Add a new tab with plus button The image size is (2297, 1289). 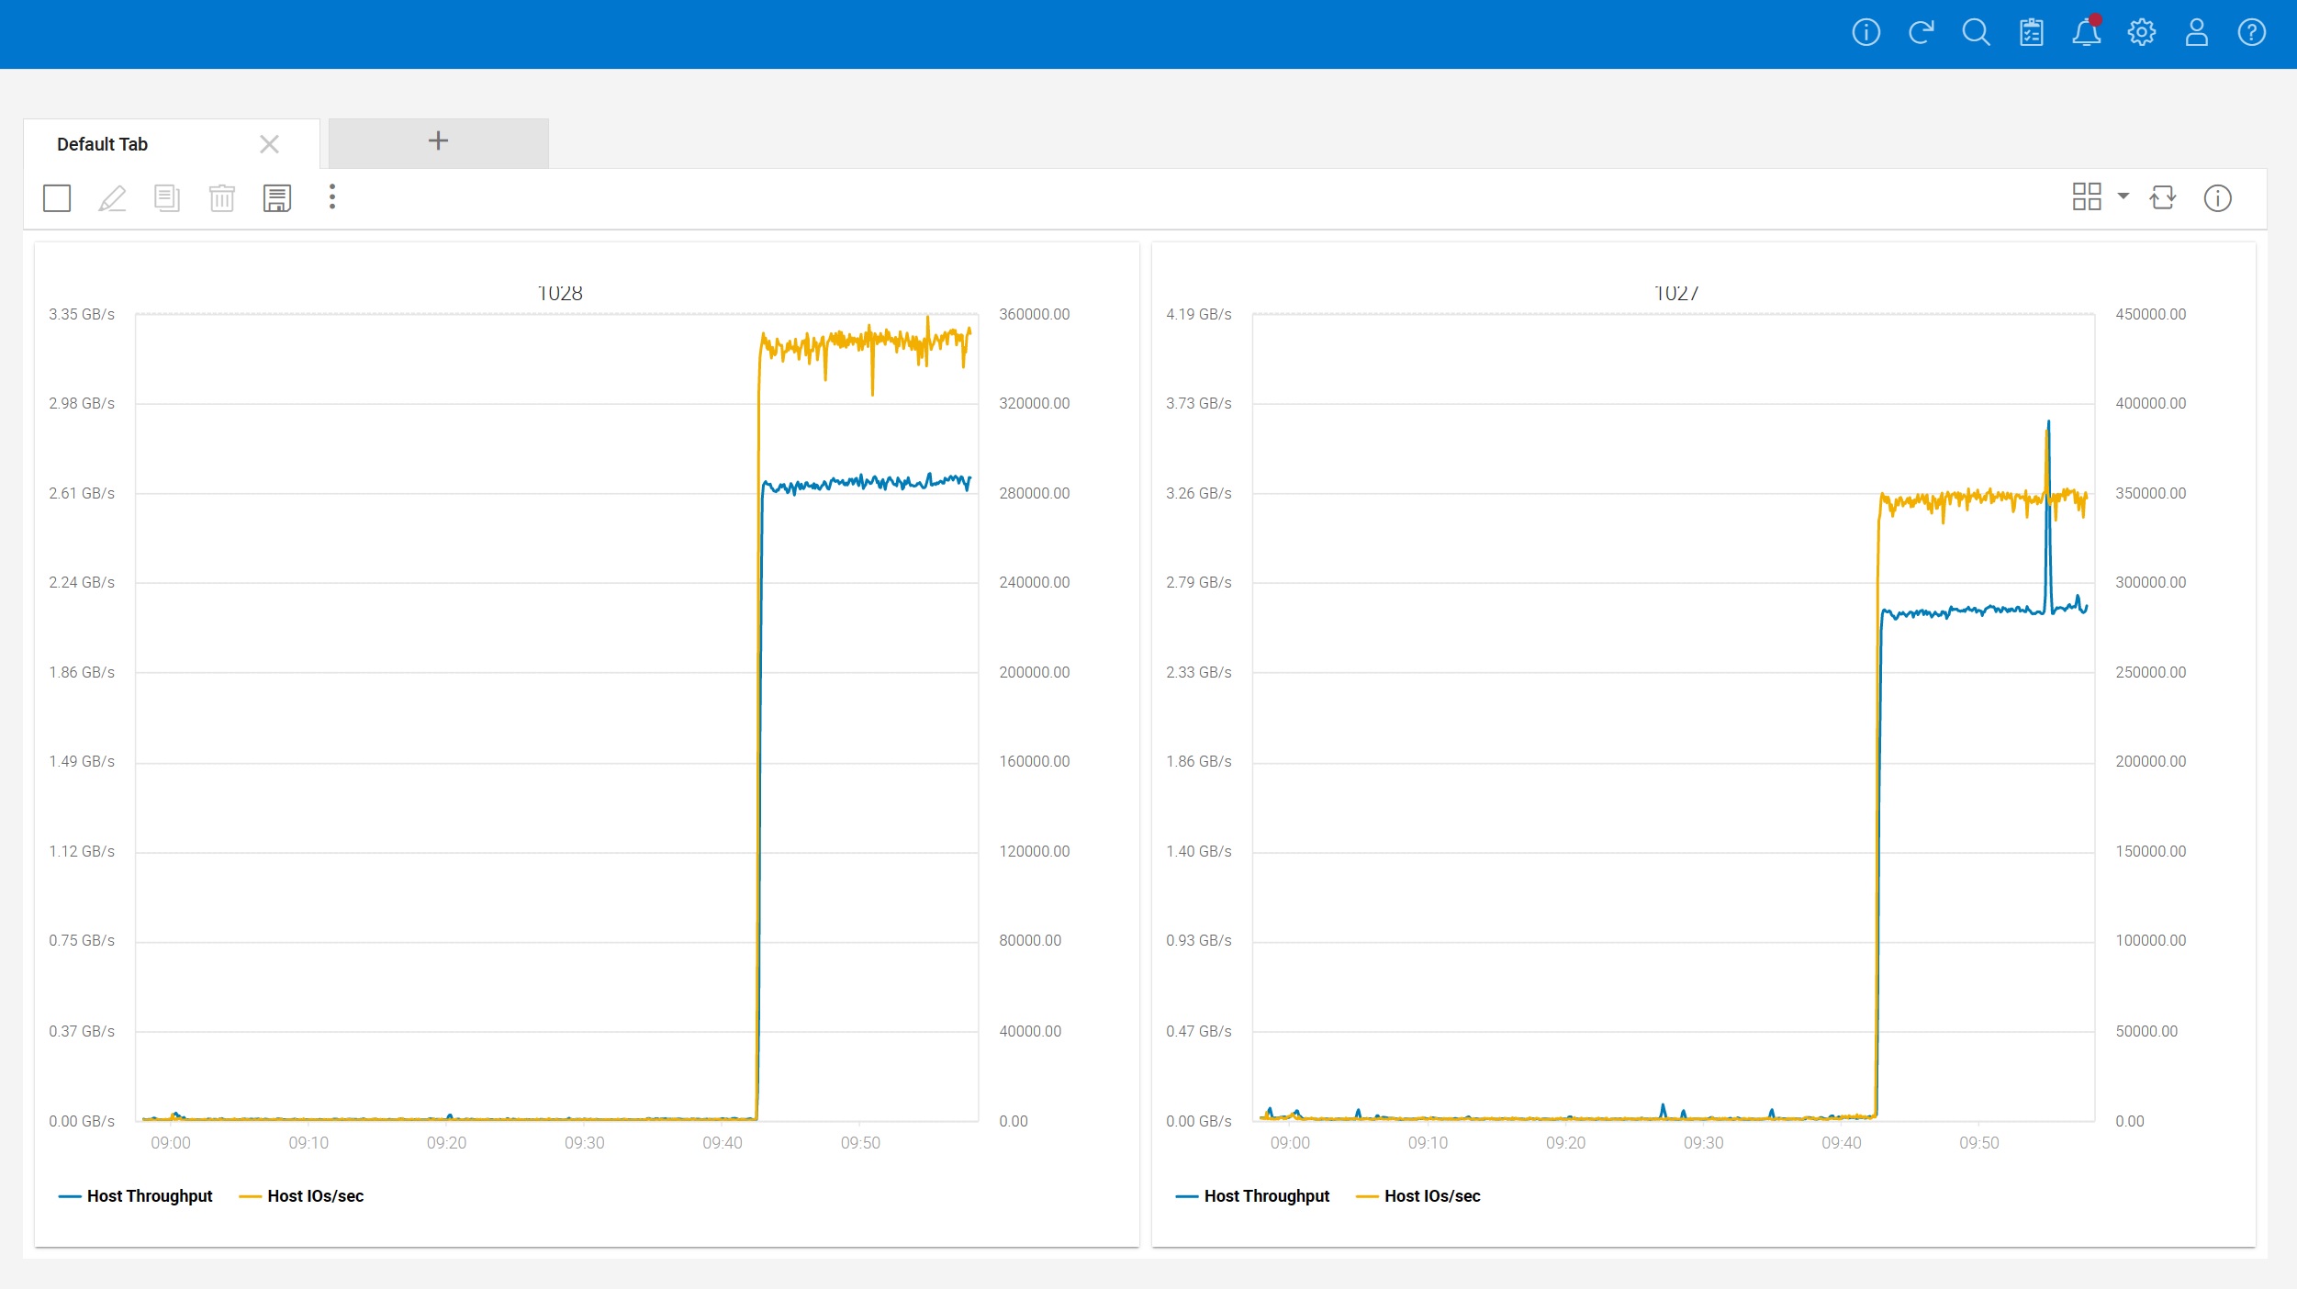click(438, 141)
